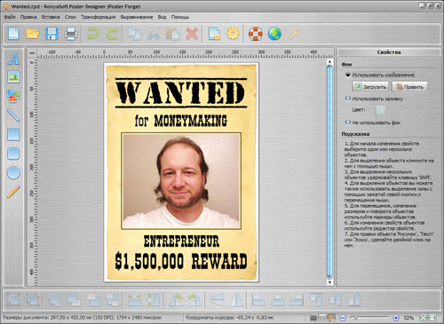Screen dimensions: 444x324
Task: Select the Rounded rectangle tool
Action: click(13, 154)
